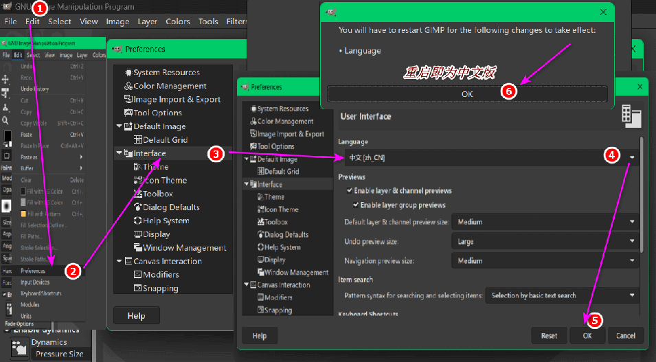Click the foreground color swatch in toolbox

tap(7, 137)
